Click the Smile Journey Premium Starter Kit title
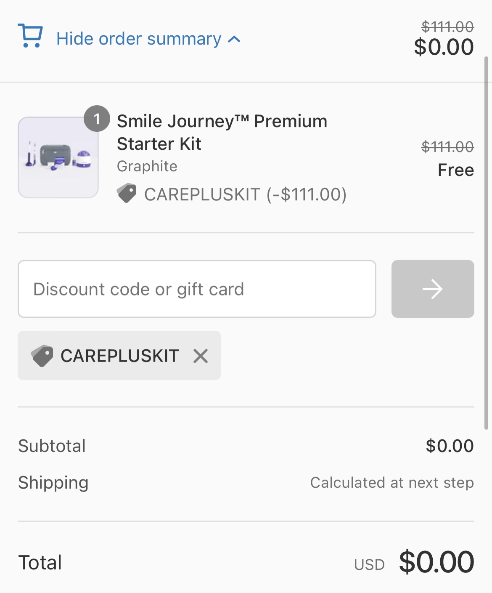Viewport: 492px width, 593px height. click(222, 132)
